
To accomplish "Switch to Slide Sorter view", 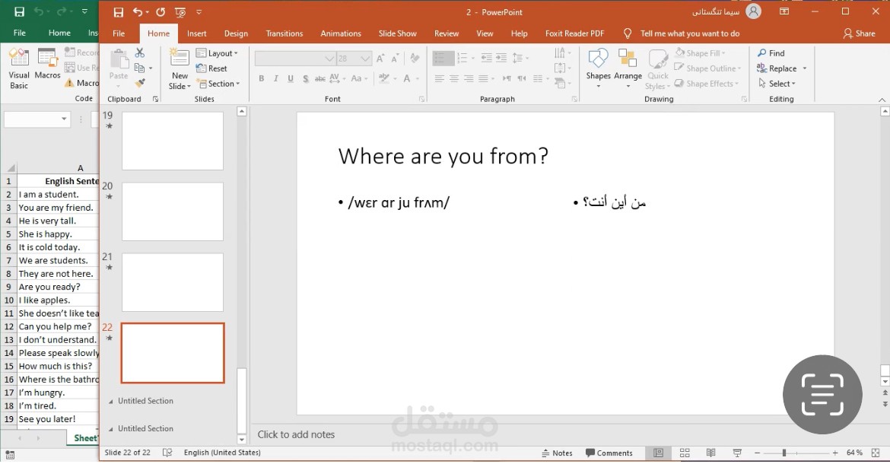I will pyautogui.click(x=685, y=453).
